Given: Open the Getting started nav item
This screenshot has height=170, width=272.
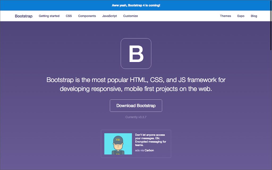Looking at the screenshot, I should (49, 16).
